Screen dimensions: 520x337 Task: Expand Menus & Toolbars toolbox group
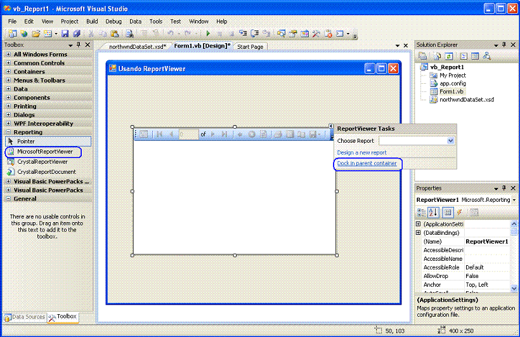pos(8,80)
